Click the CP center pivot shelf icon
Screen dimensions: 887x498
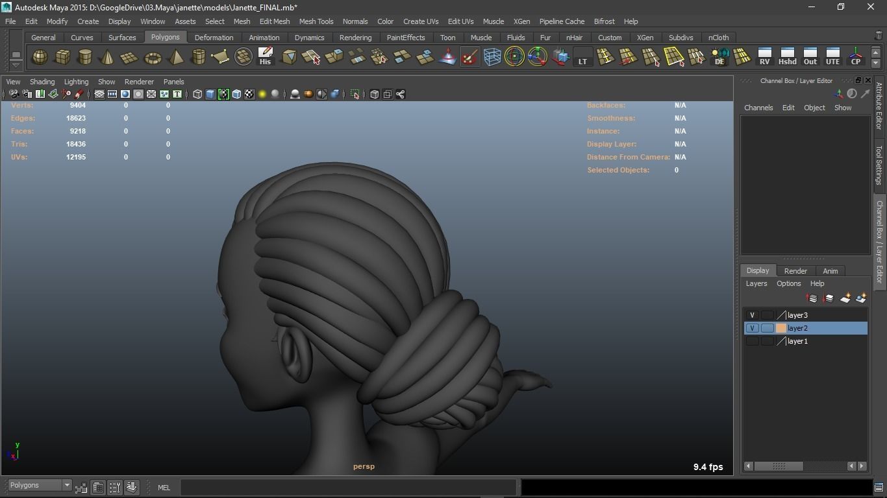856,57
